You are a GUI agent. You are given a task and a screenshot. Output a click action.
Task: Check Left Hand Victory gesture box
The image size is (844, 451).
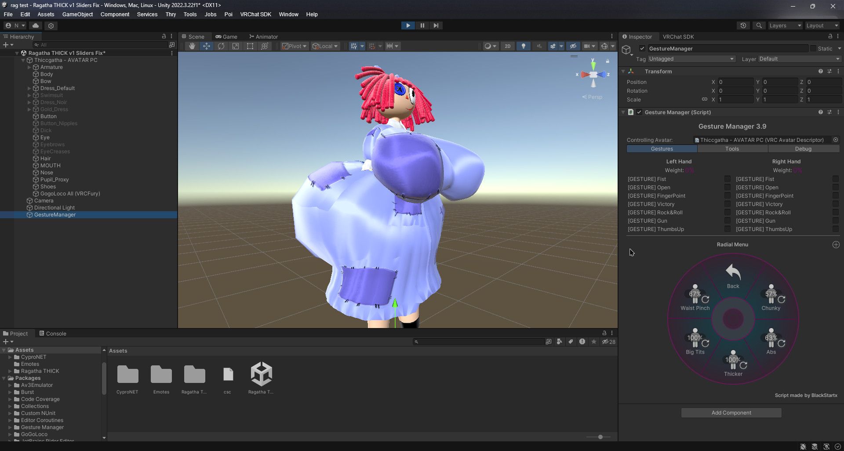click(x=728, y=204)
